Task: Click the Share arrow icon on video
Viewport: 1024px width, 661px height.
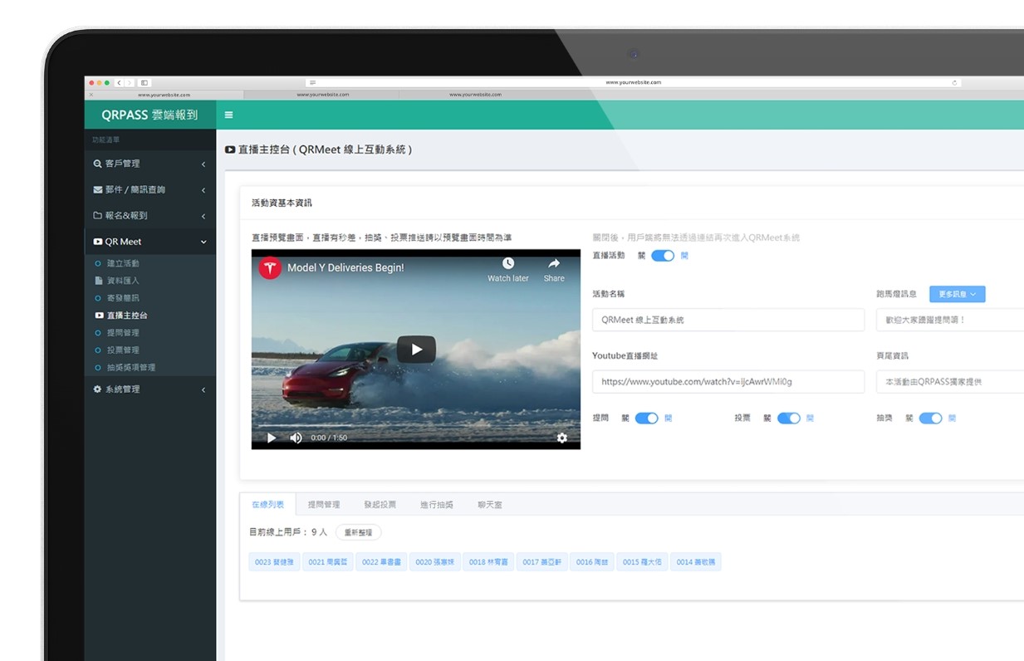Action: click(554, 264)
